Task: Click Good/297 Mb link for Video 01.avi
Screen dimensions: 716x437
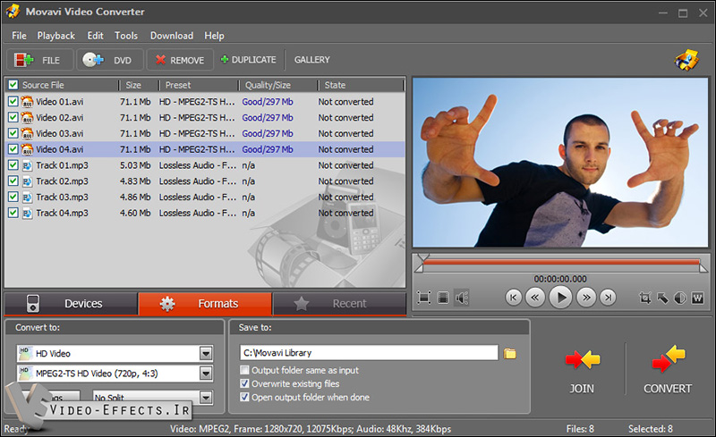Action: coord(268,102)
